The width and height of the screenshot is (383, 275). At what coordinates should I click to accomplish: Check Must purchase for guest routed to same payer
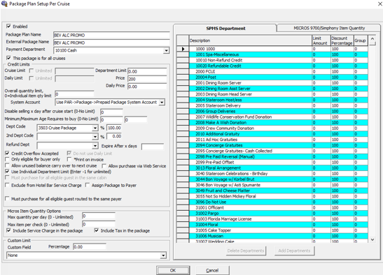(x=7, y=198)
